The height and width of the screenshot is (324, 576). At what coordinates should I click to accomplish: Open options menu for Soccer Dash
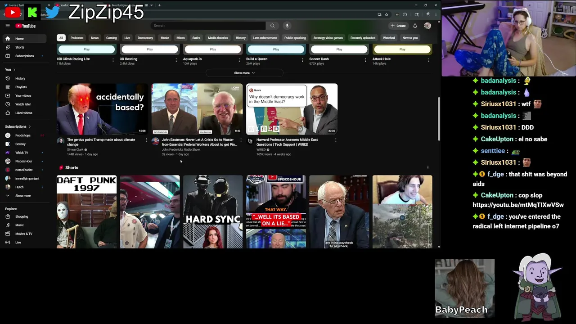[x=365, y=60]
